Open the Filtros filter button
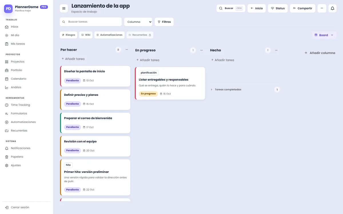343x214 pixels. [x=164, y=22]
